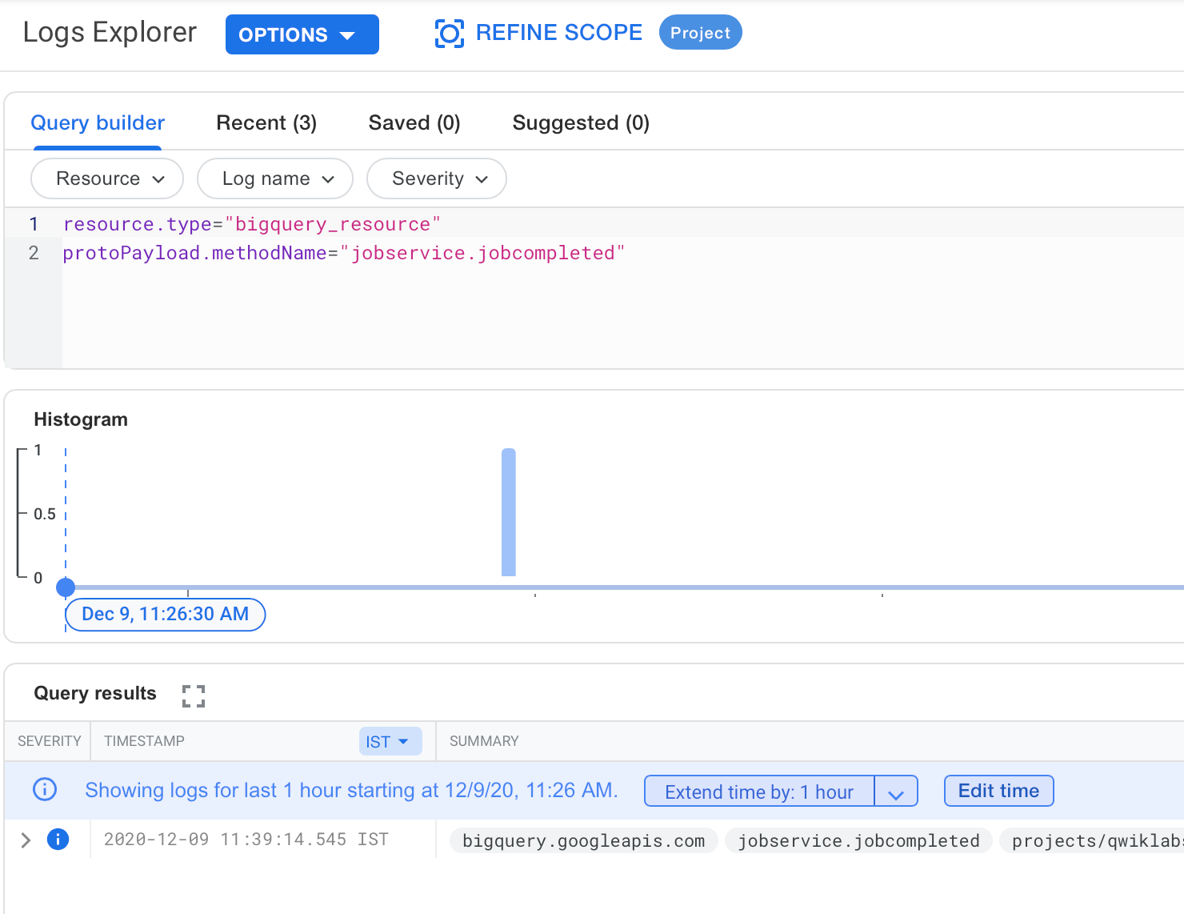This screenshot has height=914, width=1184.
Task: Click the Query results heading
Action: pyautogui.click(x=95, y=693)
